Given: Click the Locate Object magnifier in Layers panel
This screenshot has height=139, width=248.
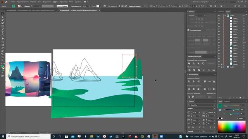Looking at the screenshot, I should (x=230, y=98).
